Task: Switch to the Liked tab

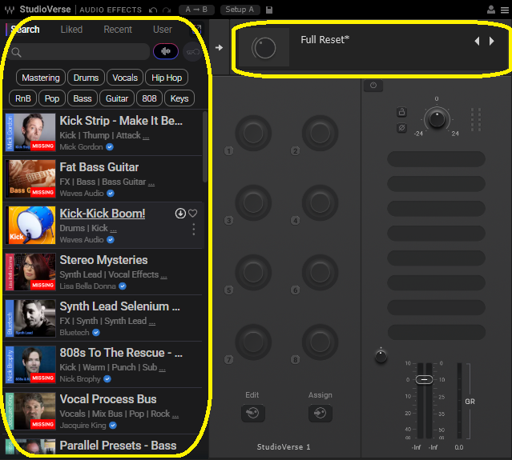Action: pyautogui.click(x=71, y=30)
